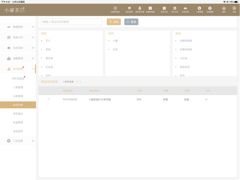This screenshot has width=240, height=180.
Task: Click 商品名称 column header
Action: coord(94,91)
